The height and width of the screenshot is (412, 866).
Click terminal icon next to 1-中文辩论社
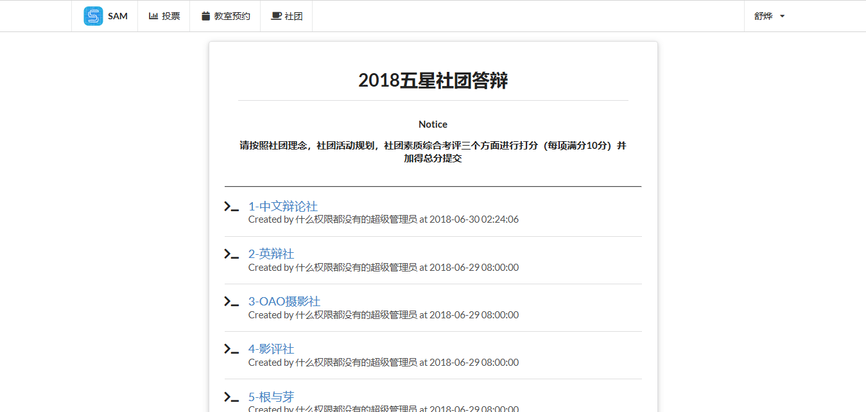pyautogui.click(x=231, y=207)
